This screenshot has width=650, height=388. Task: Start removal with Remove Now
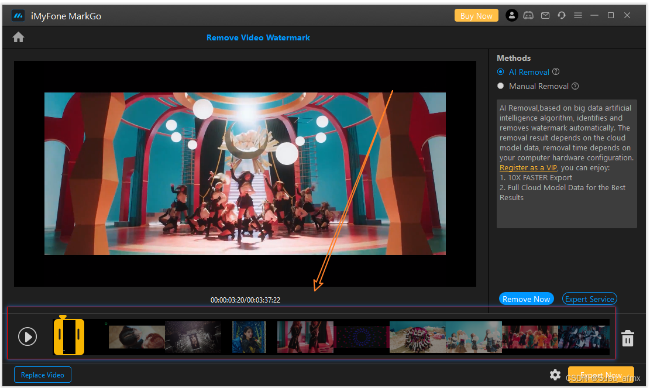coord(526,299)
